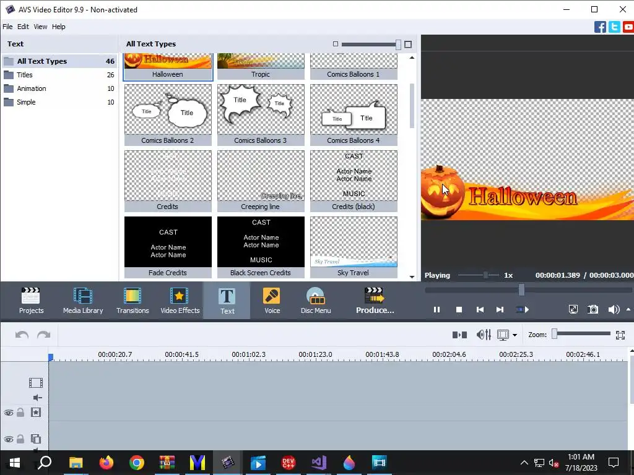The image size is (634, 475).
Task: Select the Titles folder
Action: (x=59, y=75)
